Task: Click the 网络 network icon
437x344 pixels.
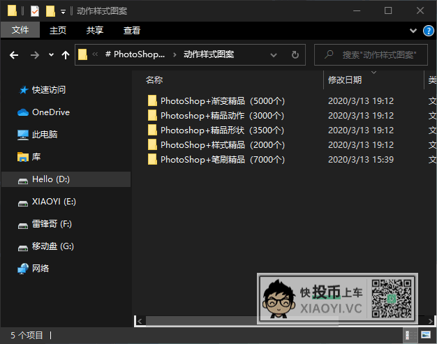Action: click(23, 269)
